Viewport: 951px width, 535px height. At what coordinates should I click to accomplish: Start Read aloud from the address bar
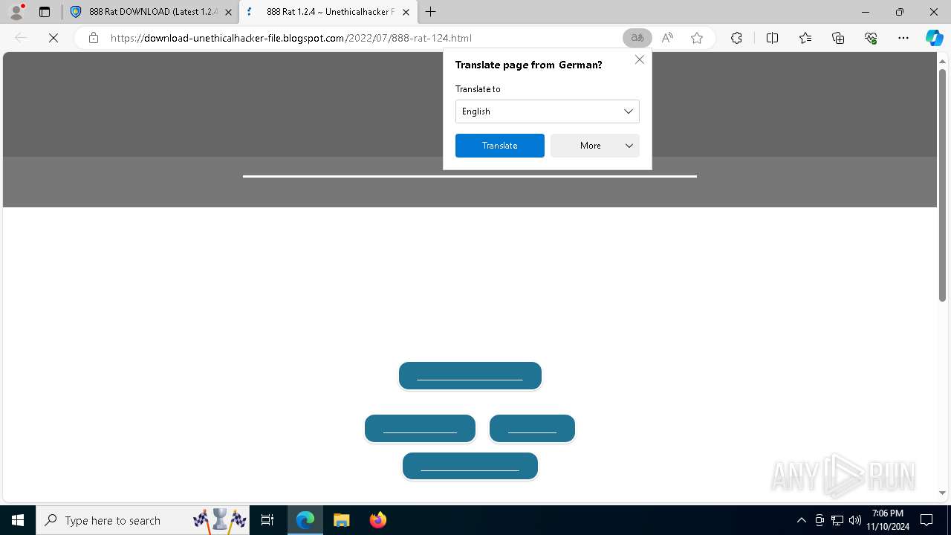coord(667,38)
